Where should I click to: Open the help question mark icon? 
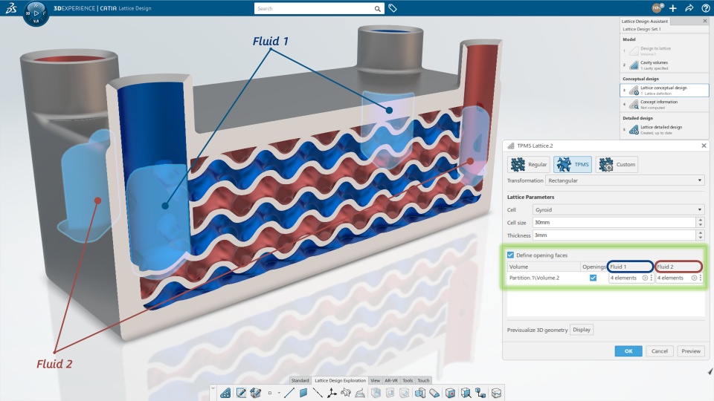705,8
